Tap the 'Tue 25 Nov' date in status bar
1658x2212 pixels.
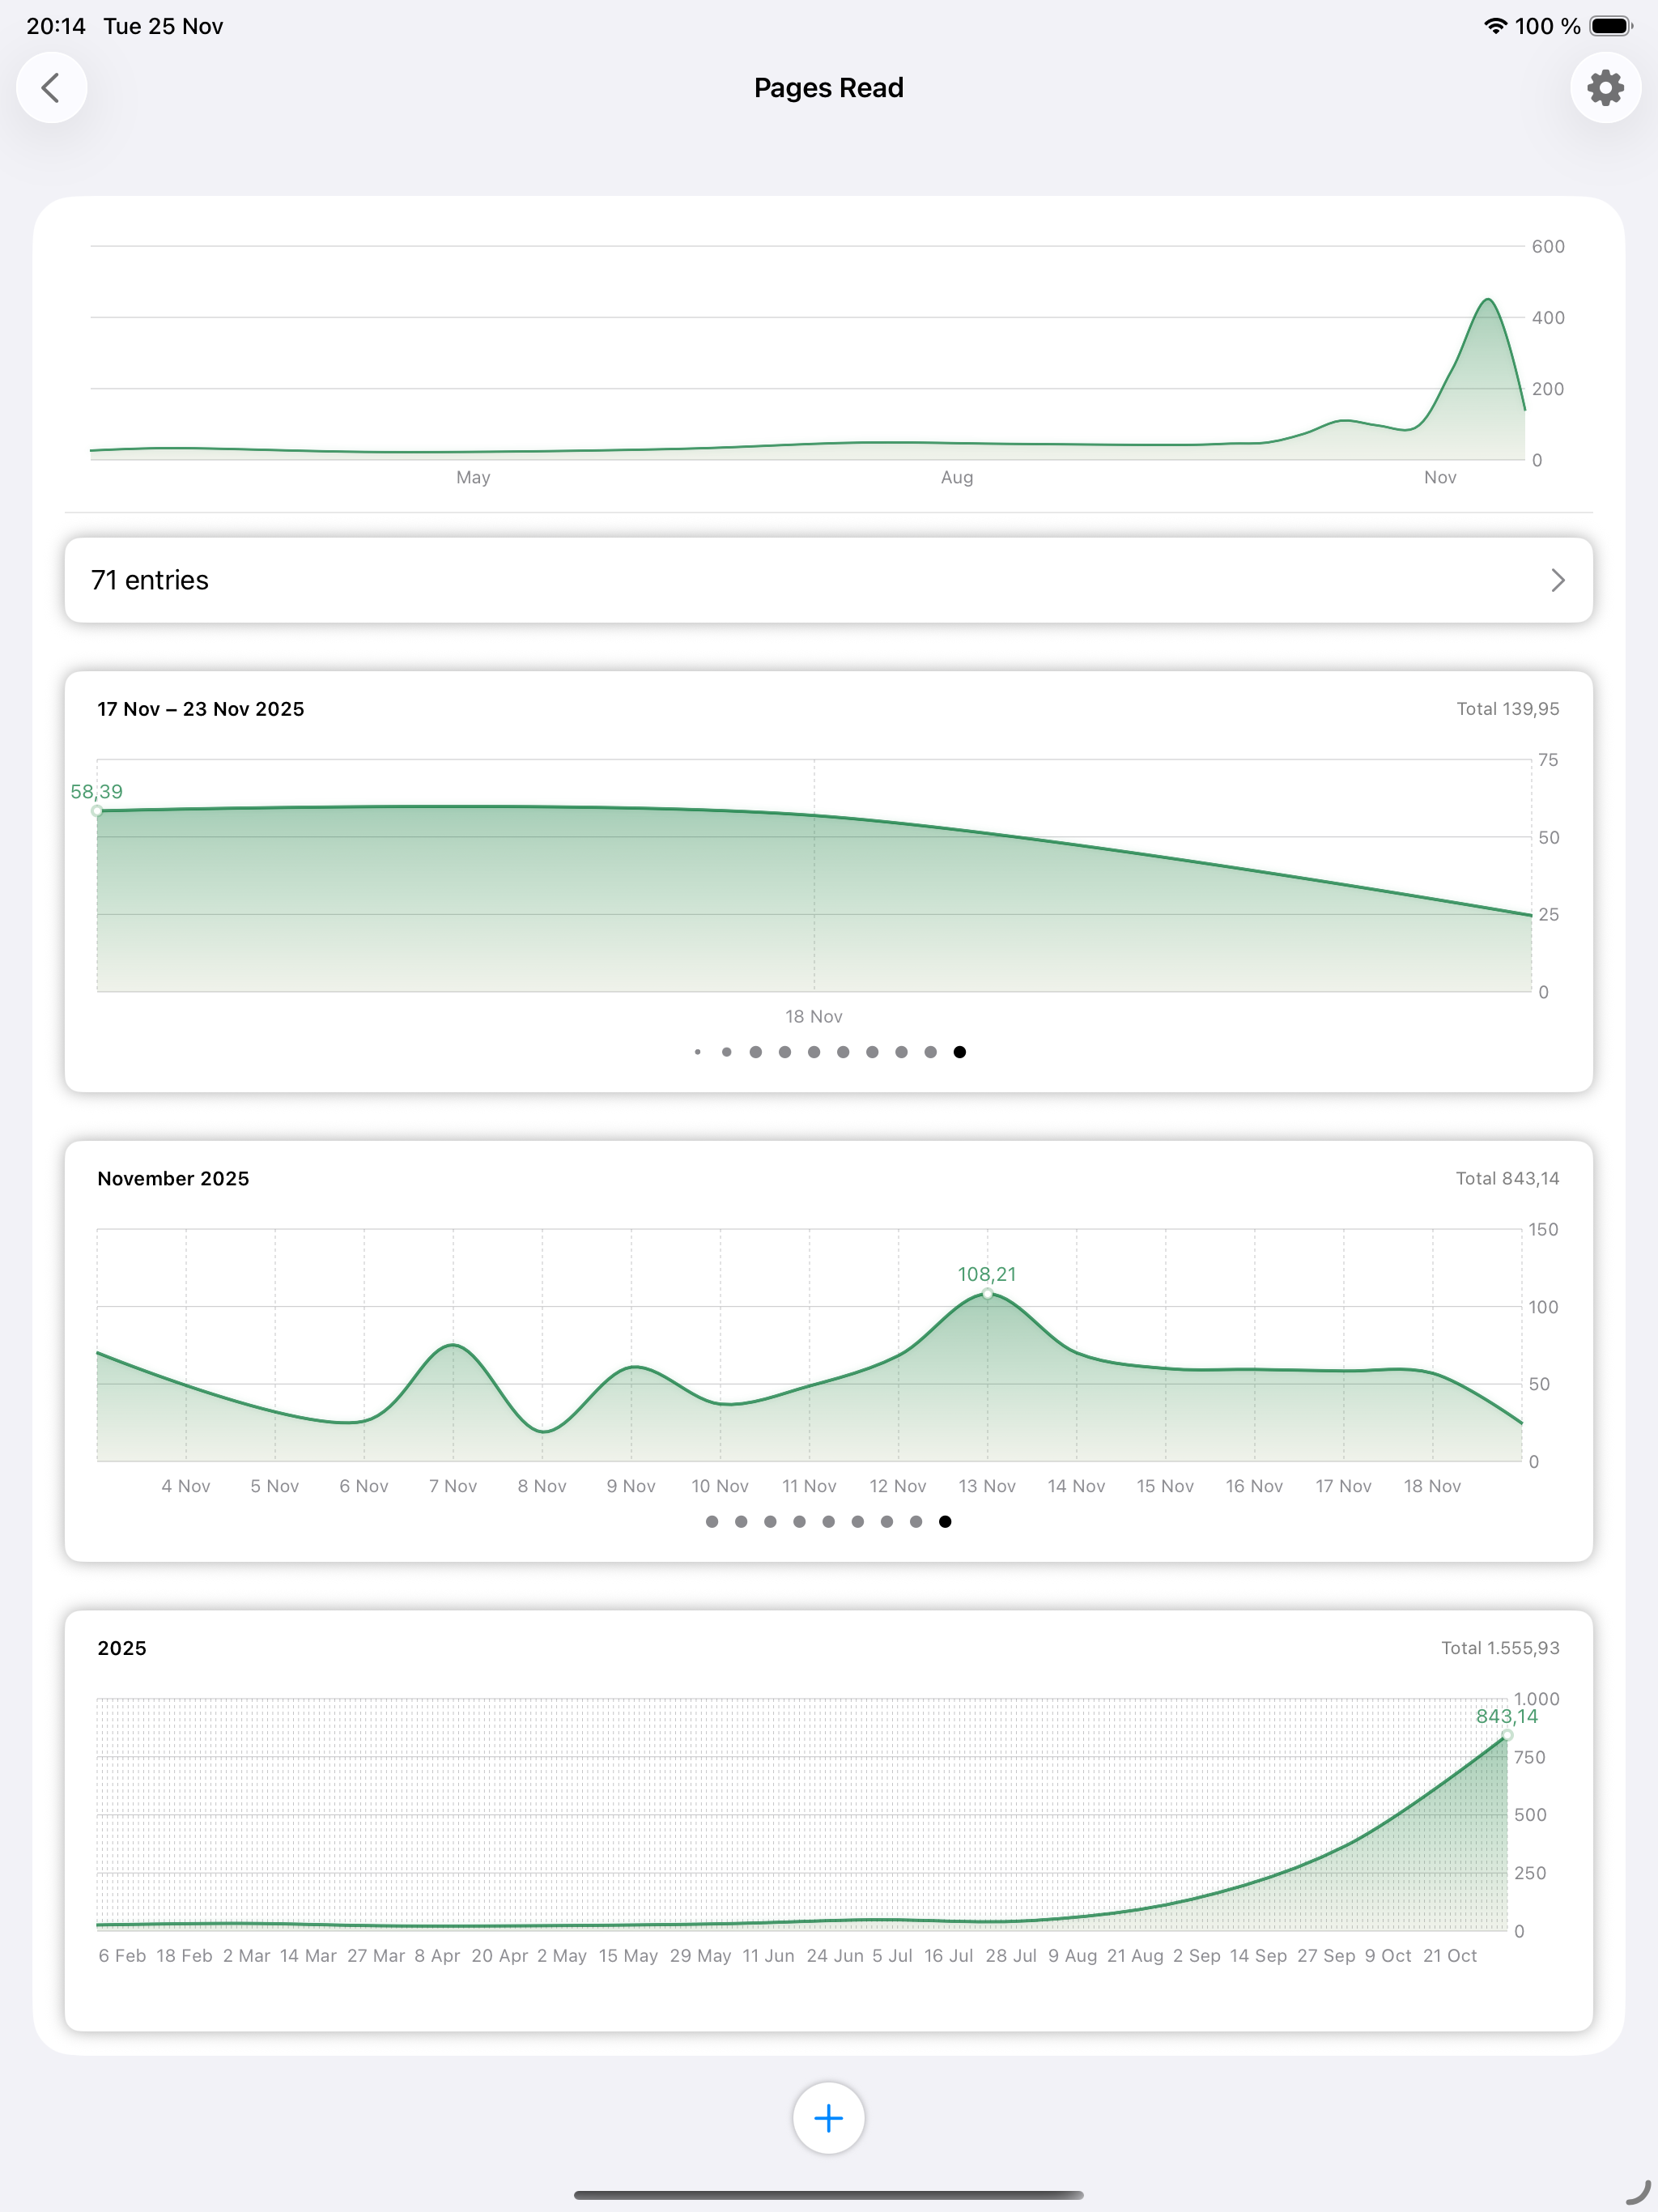[163, 26]
